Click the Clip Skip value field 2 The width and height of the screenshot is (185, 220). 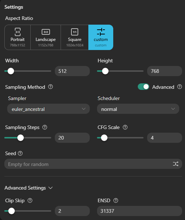tap(72, 211)
